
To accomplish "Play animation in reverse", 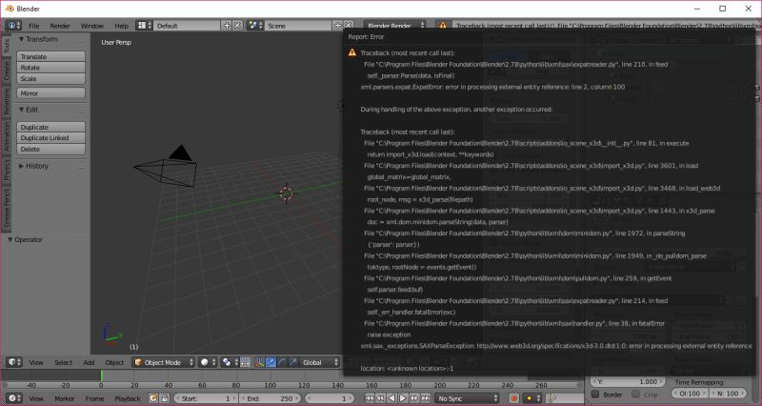I will click(391, 398).
